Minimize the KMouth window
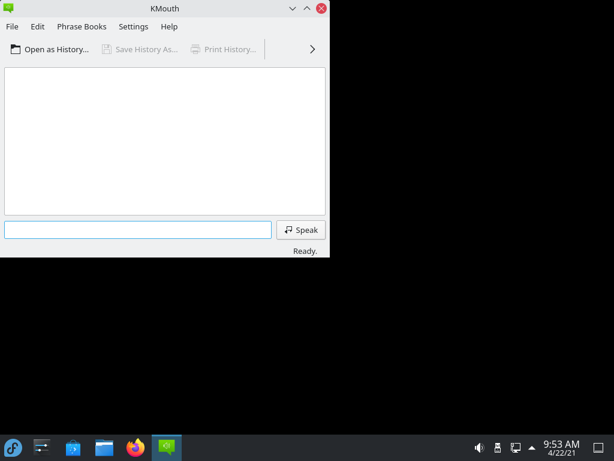The width and height of the screenshot is (614, 461). pos(293,8)
